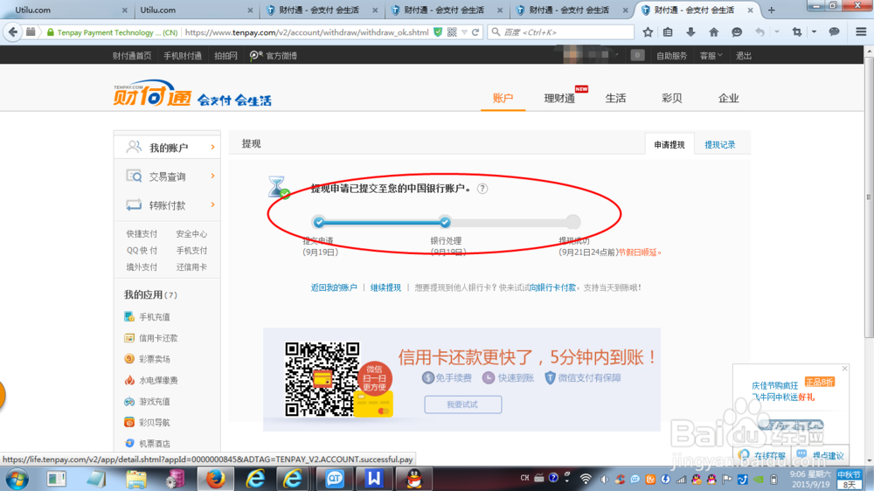Click the 我要试试 button
Image resolution: width=874 pixels, height=491 pixels.
[462, 405]
